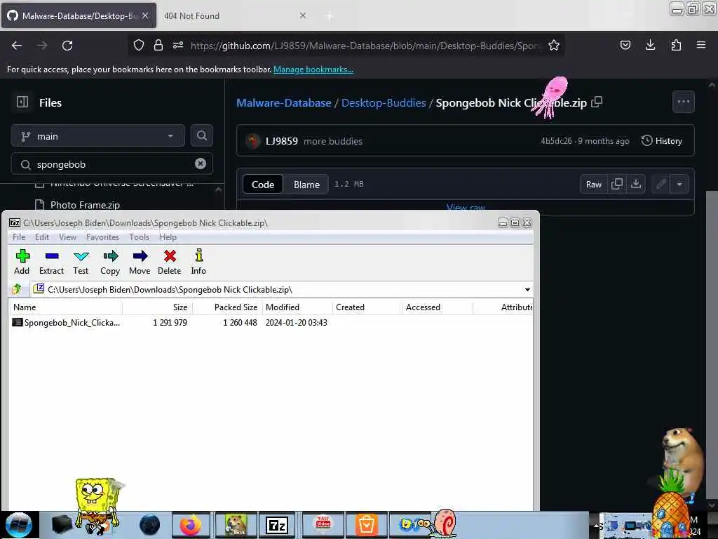Sort by the Size column header
Image resolution: width=718 pixels, height=539 pixels.
(157, 307)
